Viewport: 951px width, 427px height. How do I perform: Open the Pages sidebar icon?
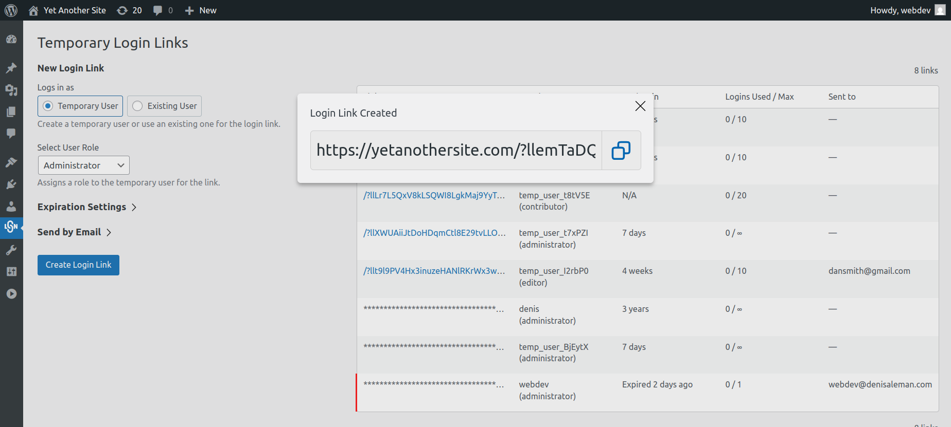[x=11, y=112]
